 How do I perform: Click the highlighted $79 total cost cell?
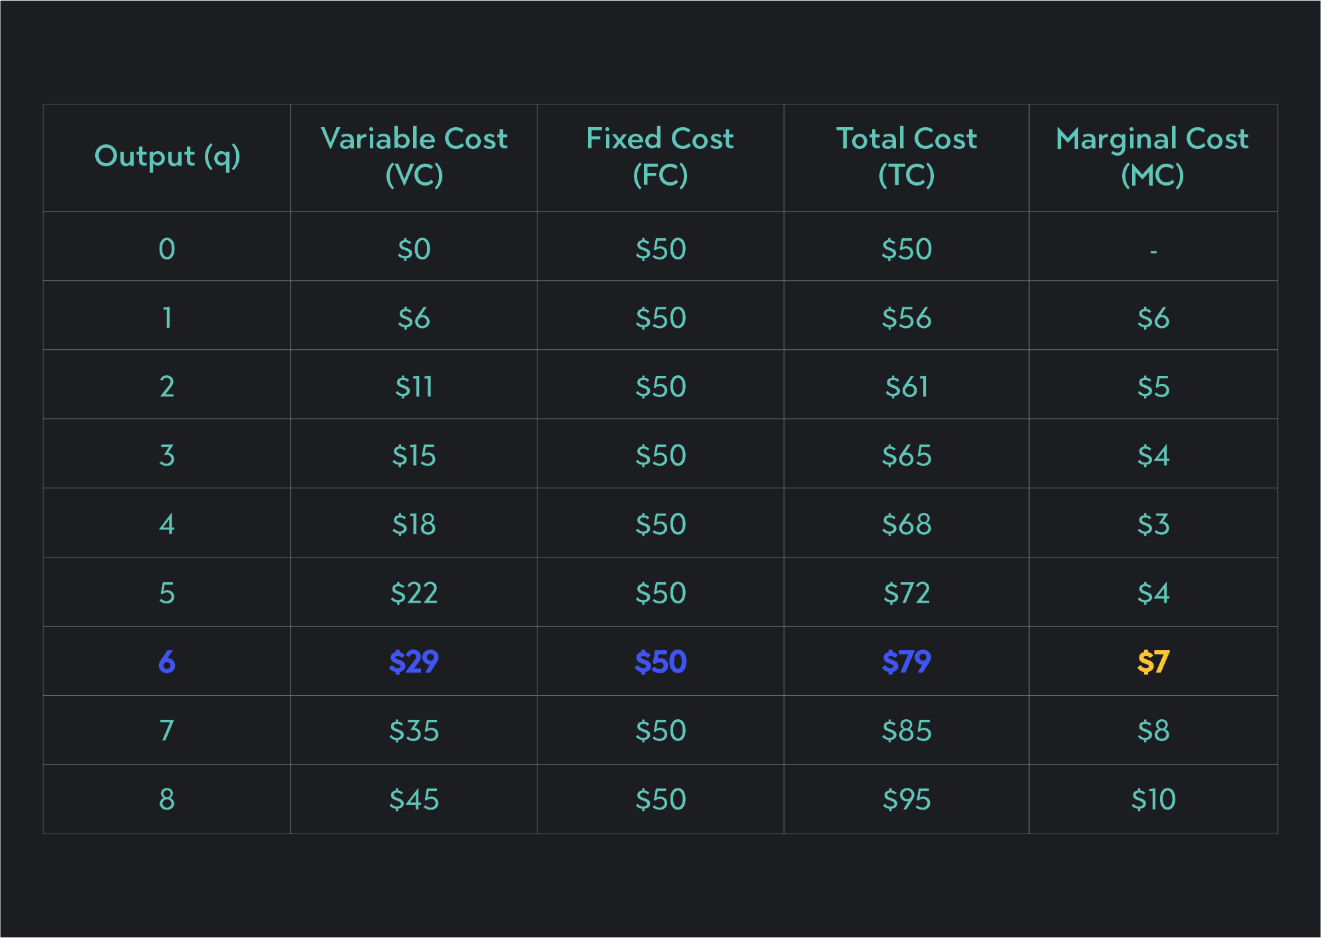pos(907,662)
